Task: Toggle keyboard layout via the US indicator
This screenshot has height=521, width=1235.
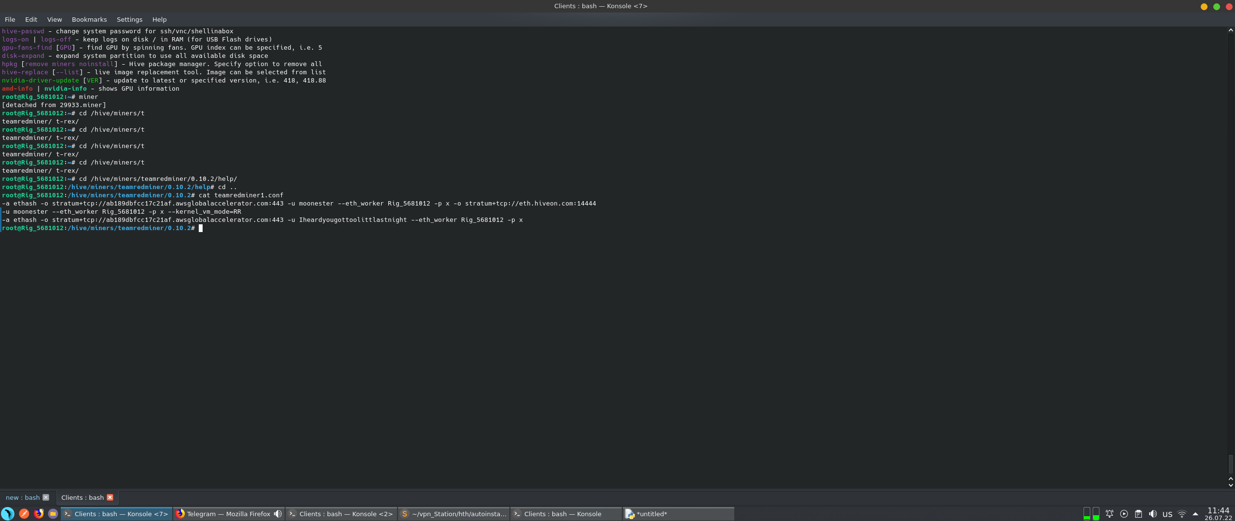Action: point(1168,514)
